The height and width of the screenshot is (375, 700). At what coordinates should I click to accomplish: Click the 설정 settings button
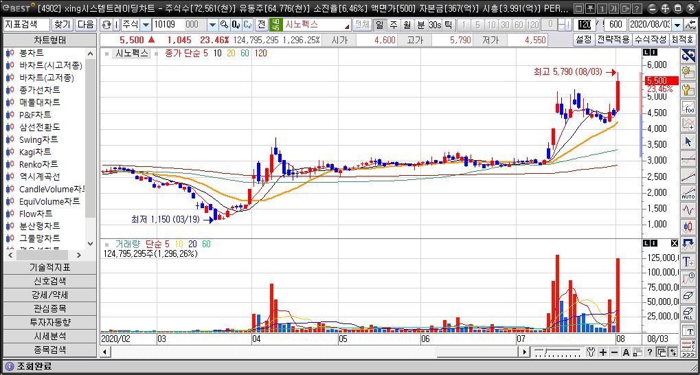click(x=583, y=40)
